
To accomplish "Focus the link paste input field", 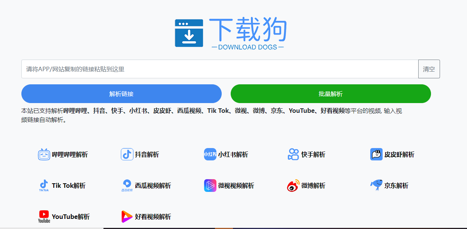I will (x=220, y=69).
